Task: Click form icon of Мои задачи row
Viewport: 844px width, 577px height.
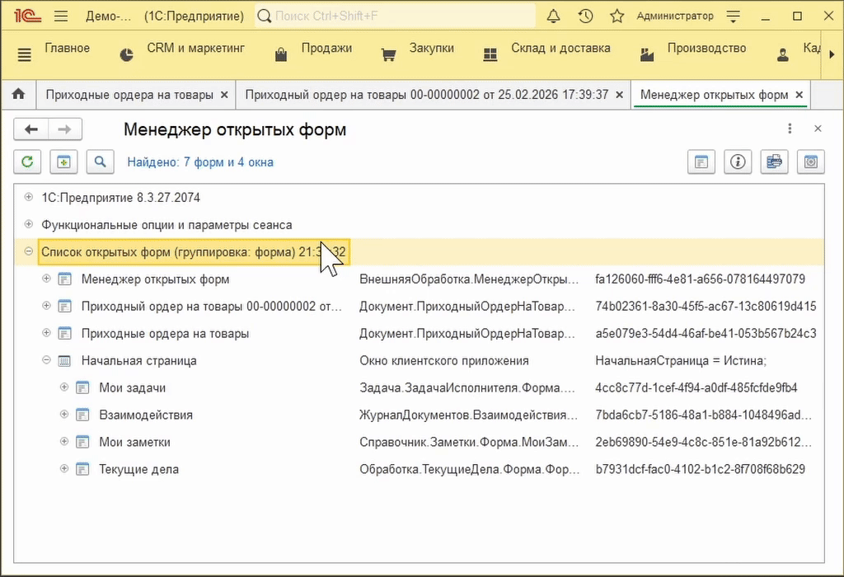Action: pos(82,387)
